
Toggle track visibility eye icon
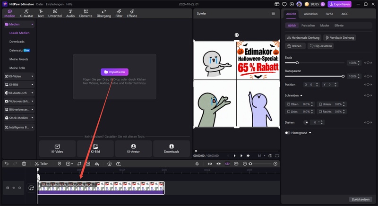(14, 188)
